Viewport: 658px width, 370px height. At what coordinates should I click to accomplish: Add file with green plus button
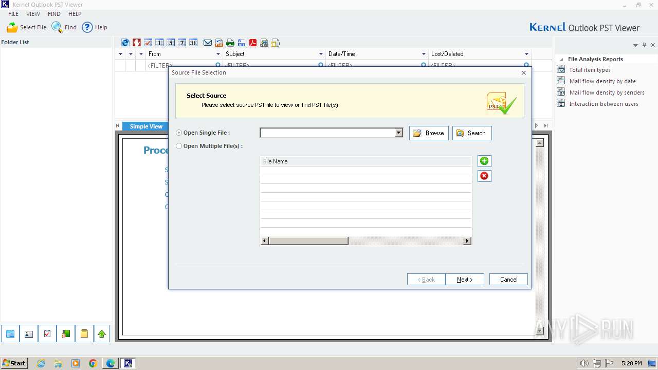[x=484, y=161]
